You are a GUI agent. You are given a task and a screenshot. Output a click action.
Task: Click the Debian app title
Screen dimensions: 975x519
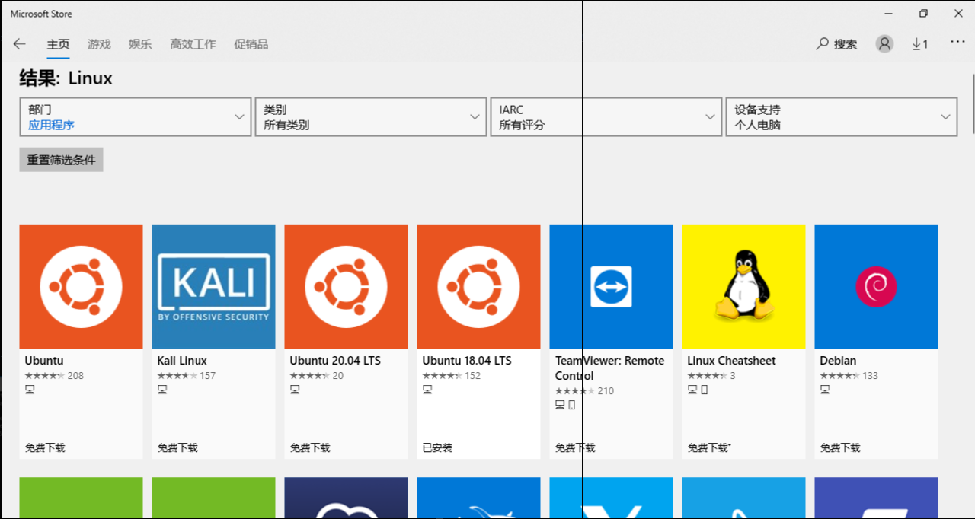(838, 361)
